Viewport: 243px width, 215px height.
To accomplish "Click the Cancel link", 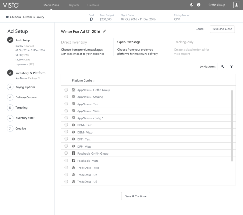I will [200, 29].
